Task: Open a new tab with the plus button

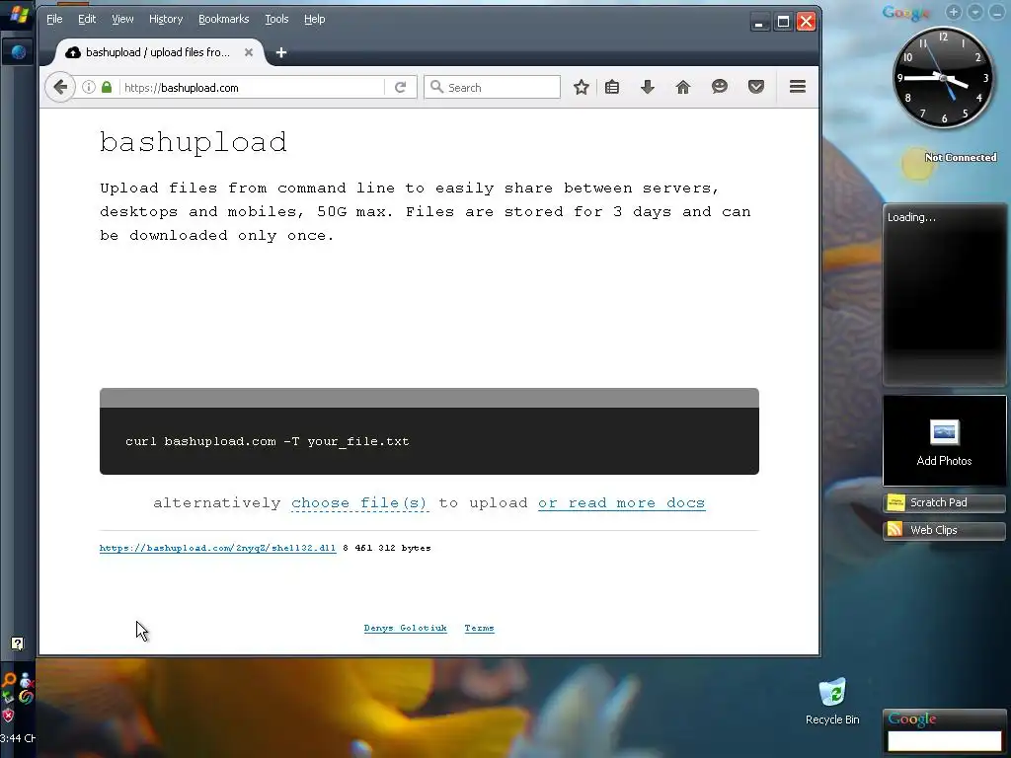Action: 281,52
